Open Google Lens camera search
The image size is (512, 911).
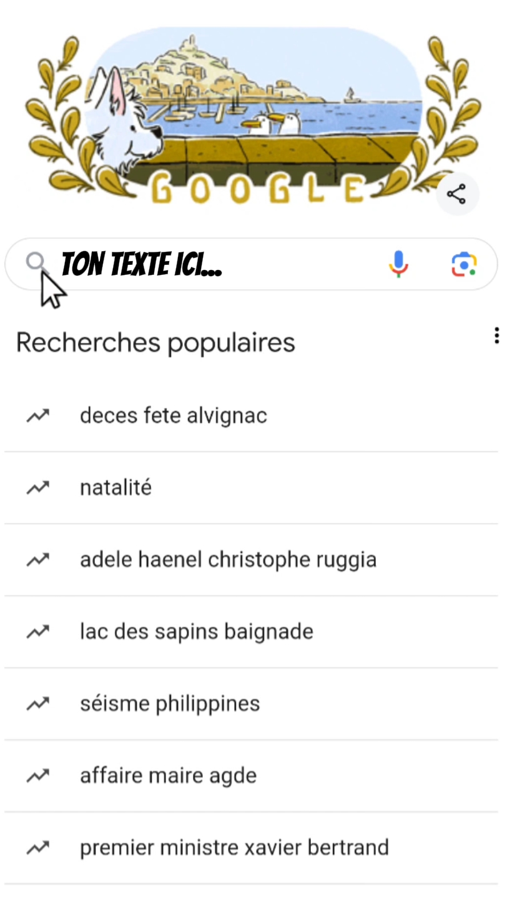coord(464,264)
